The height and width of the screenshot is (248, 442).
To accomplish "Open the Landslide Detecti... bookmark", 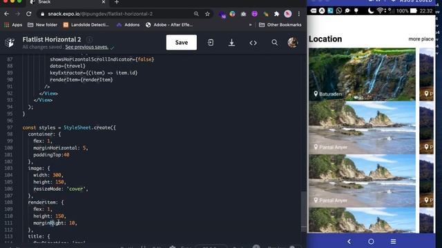I will 86,25.
